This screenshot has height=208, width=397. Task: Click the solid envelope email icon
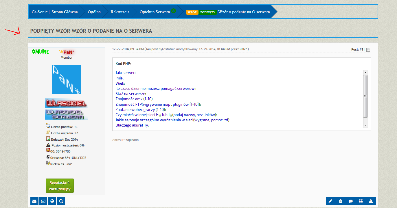click(34, 201)
